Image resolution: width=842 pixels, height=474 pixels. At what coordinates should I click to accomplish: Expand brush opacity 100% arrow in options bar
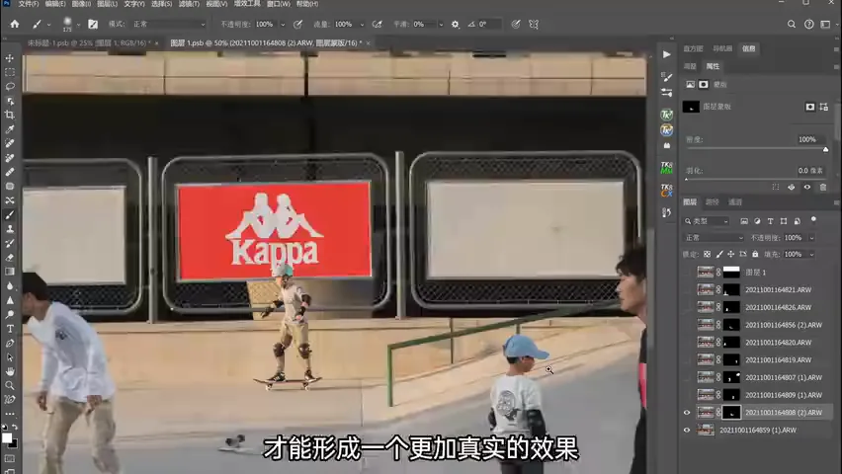click(x=283, y=24)
